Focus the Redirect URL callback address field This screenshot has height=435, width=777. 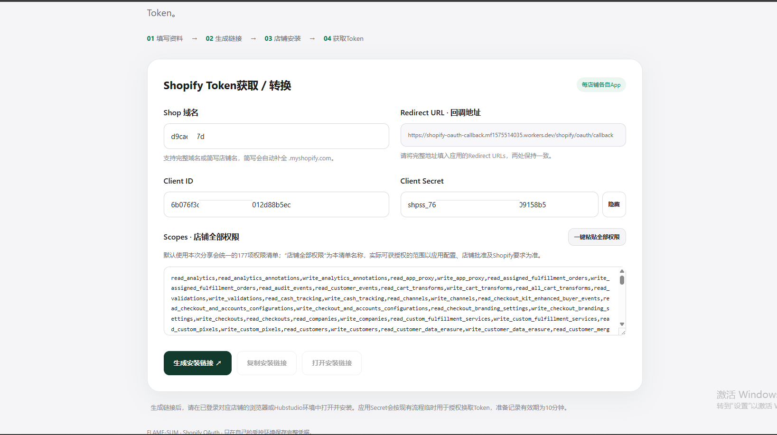[513, 135]
